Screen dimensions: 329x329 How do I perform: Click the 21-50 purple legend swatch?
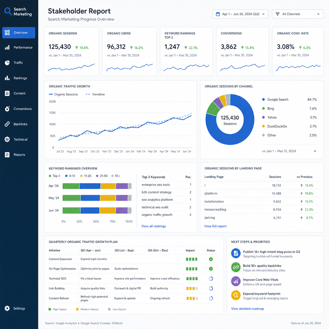point(97,176)
